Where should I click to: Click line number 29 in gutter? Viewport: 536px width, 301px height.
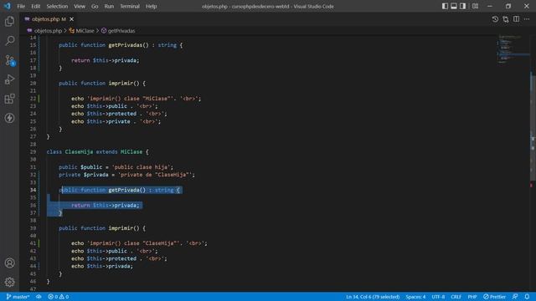(x=33, y=152)
